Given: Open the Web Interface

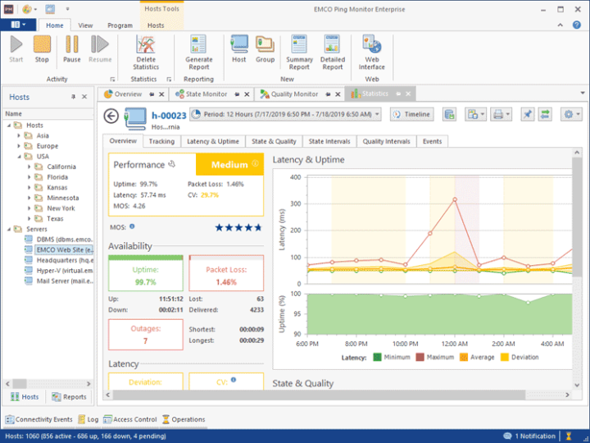Looking at the screenshot, I should (x=372, y=53).
